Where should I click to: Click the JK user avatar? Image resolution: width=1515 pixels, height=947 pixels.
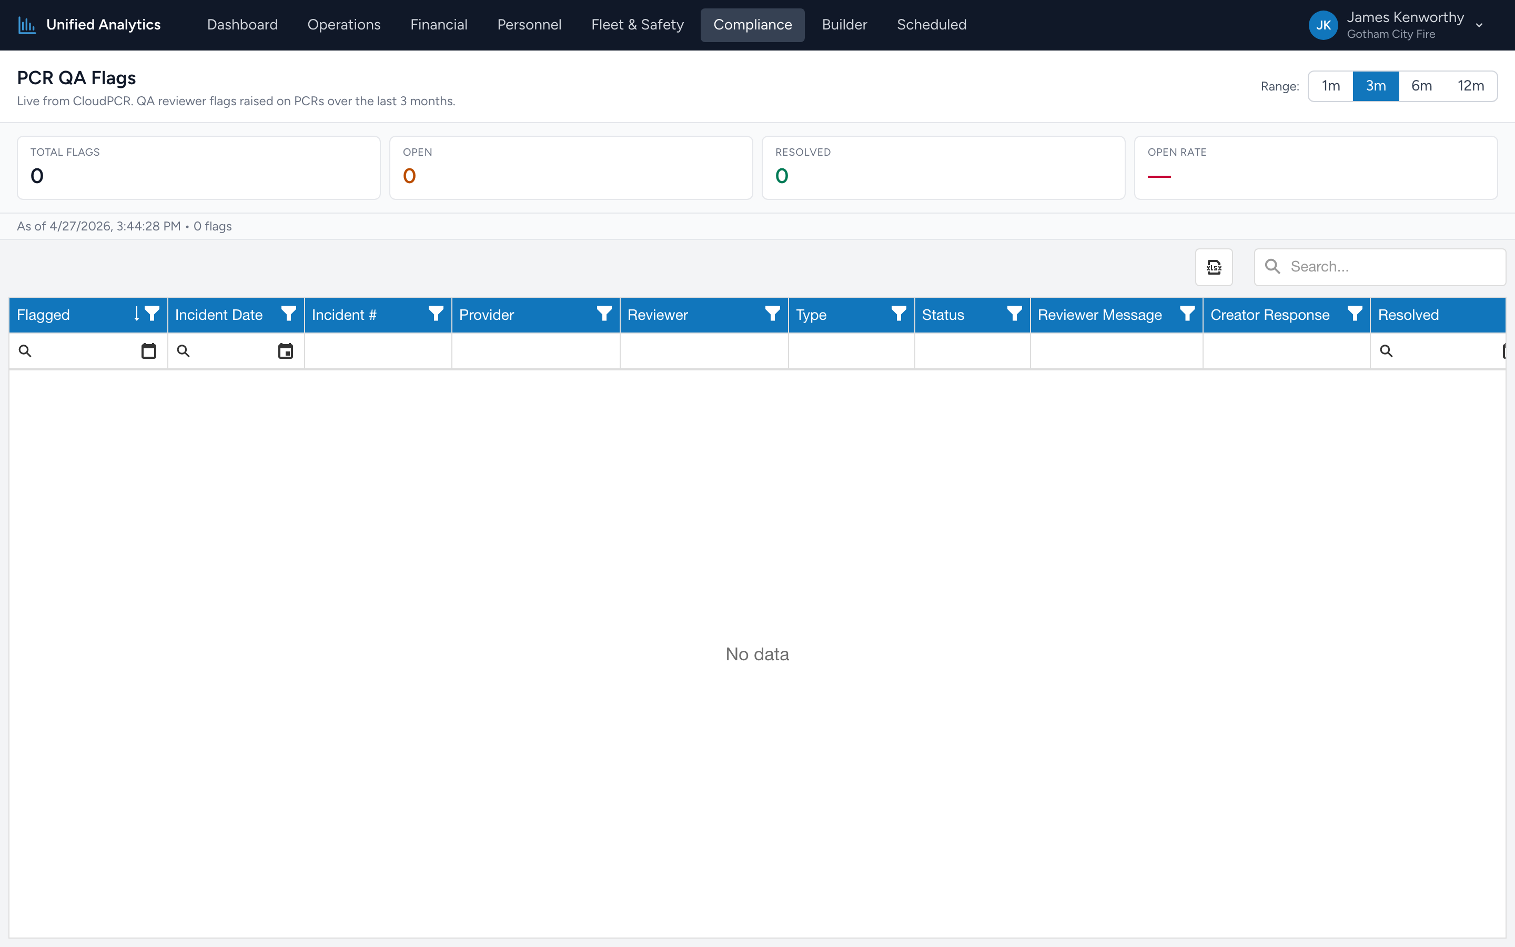coord(1324,25)
